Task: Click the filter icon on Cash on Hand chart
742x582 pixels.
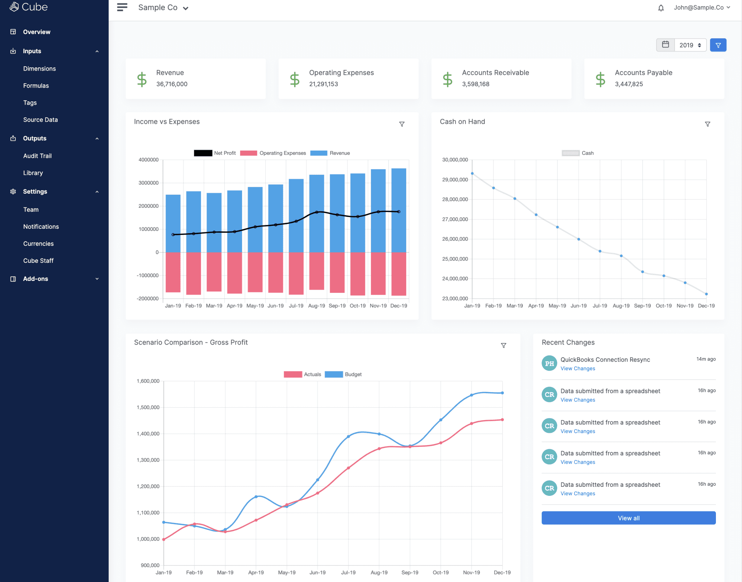Action: [x=708, y=124]
